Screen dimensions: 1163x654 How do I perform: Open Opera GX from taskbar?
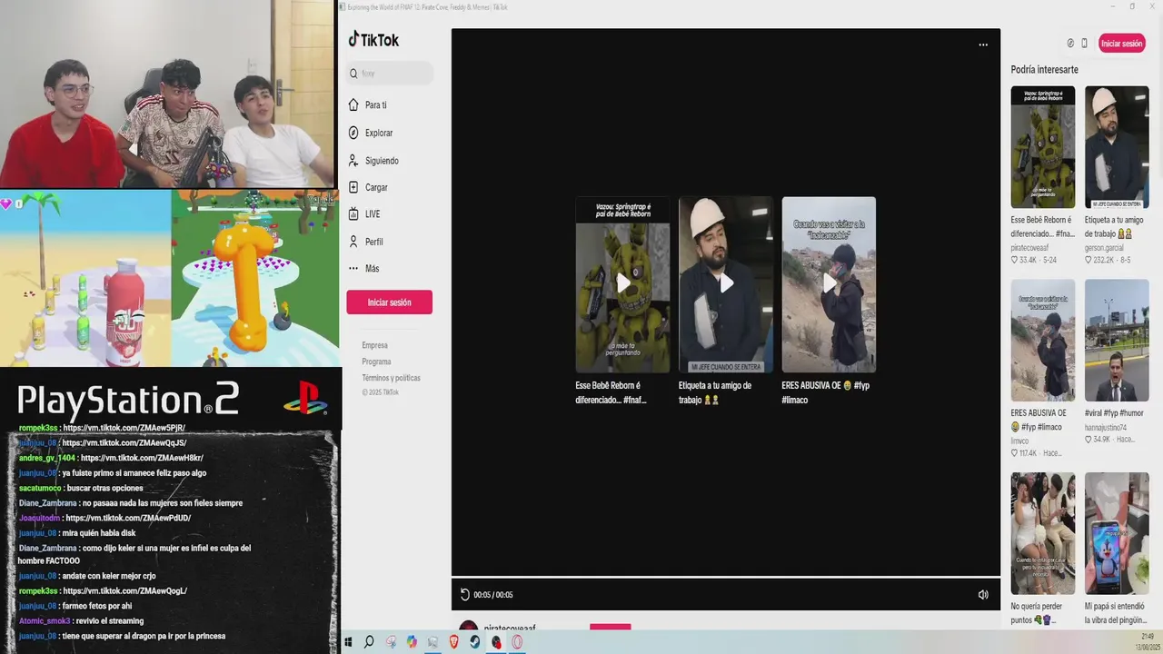pos(517,642)
